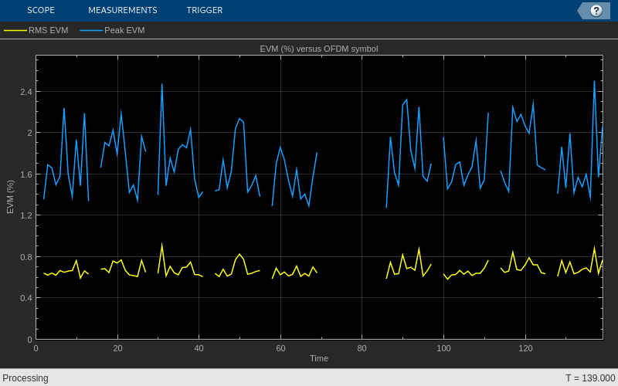Switch to the MEASUREMENTS tab
Screen dimensions: 618x386
123,10
